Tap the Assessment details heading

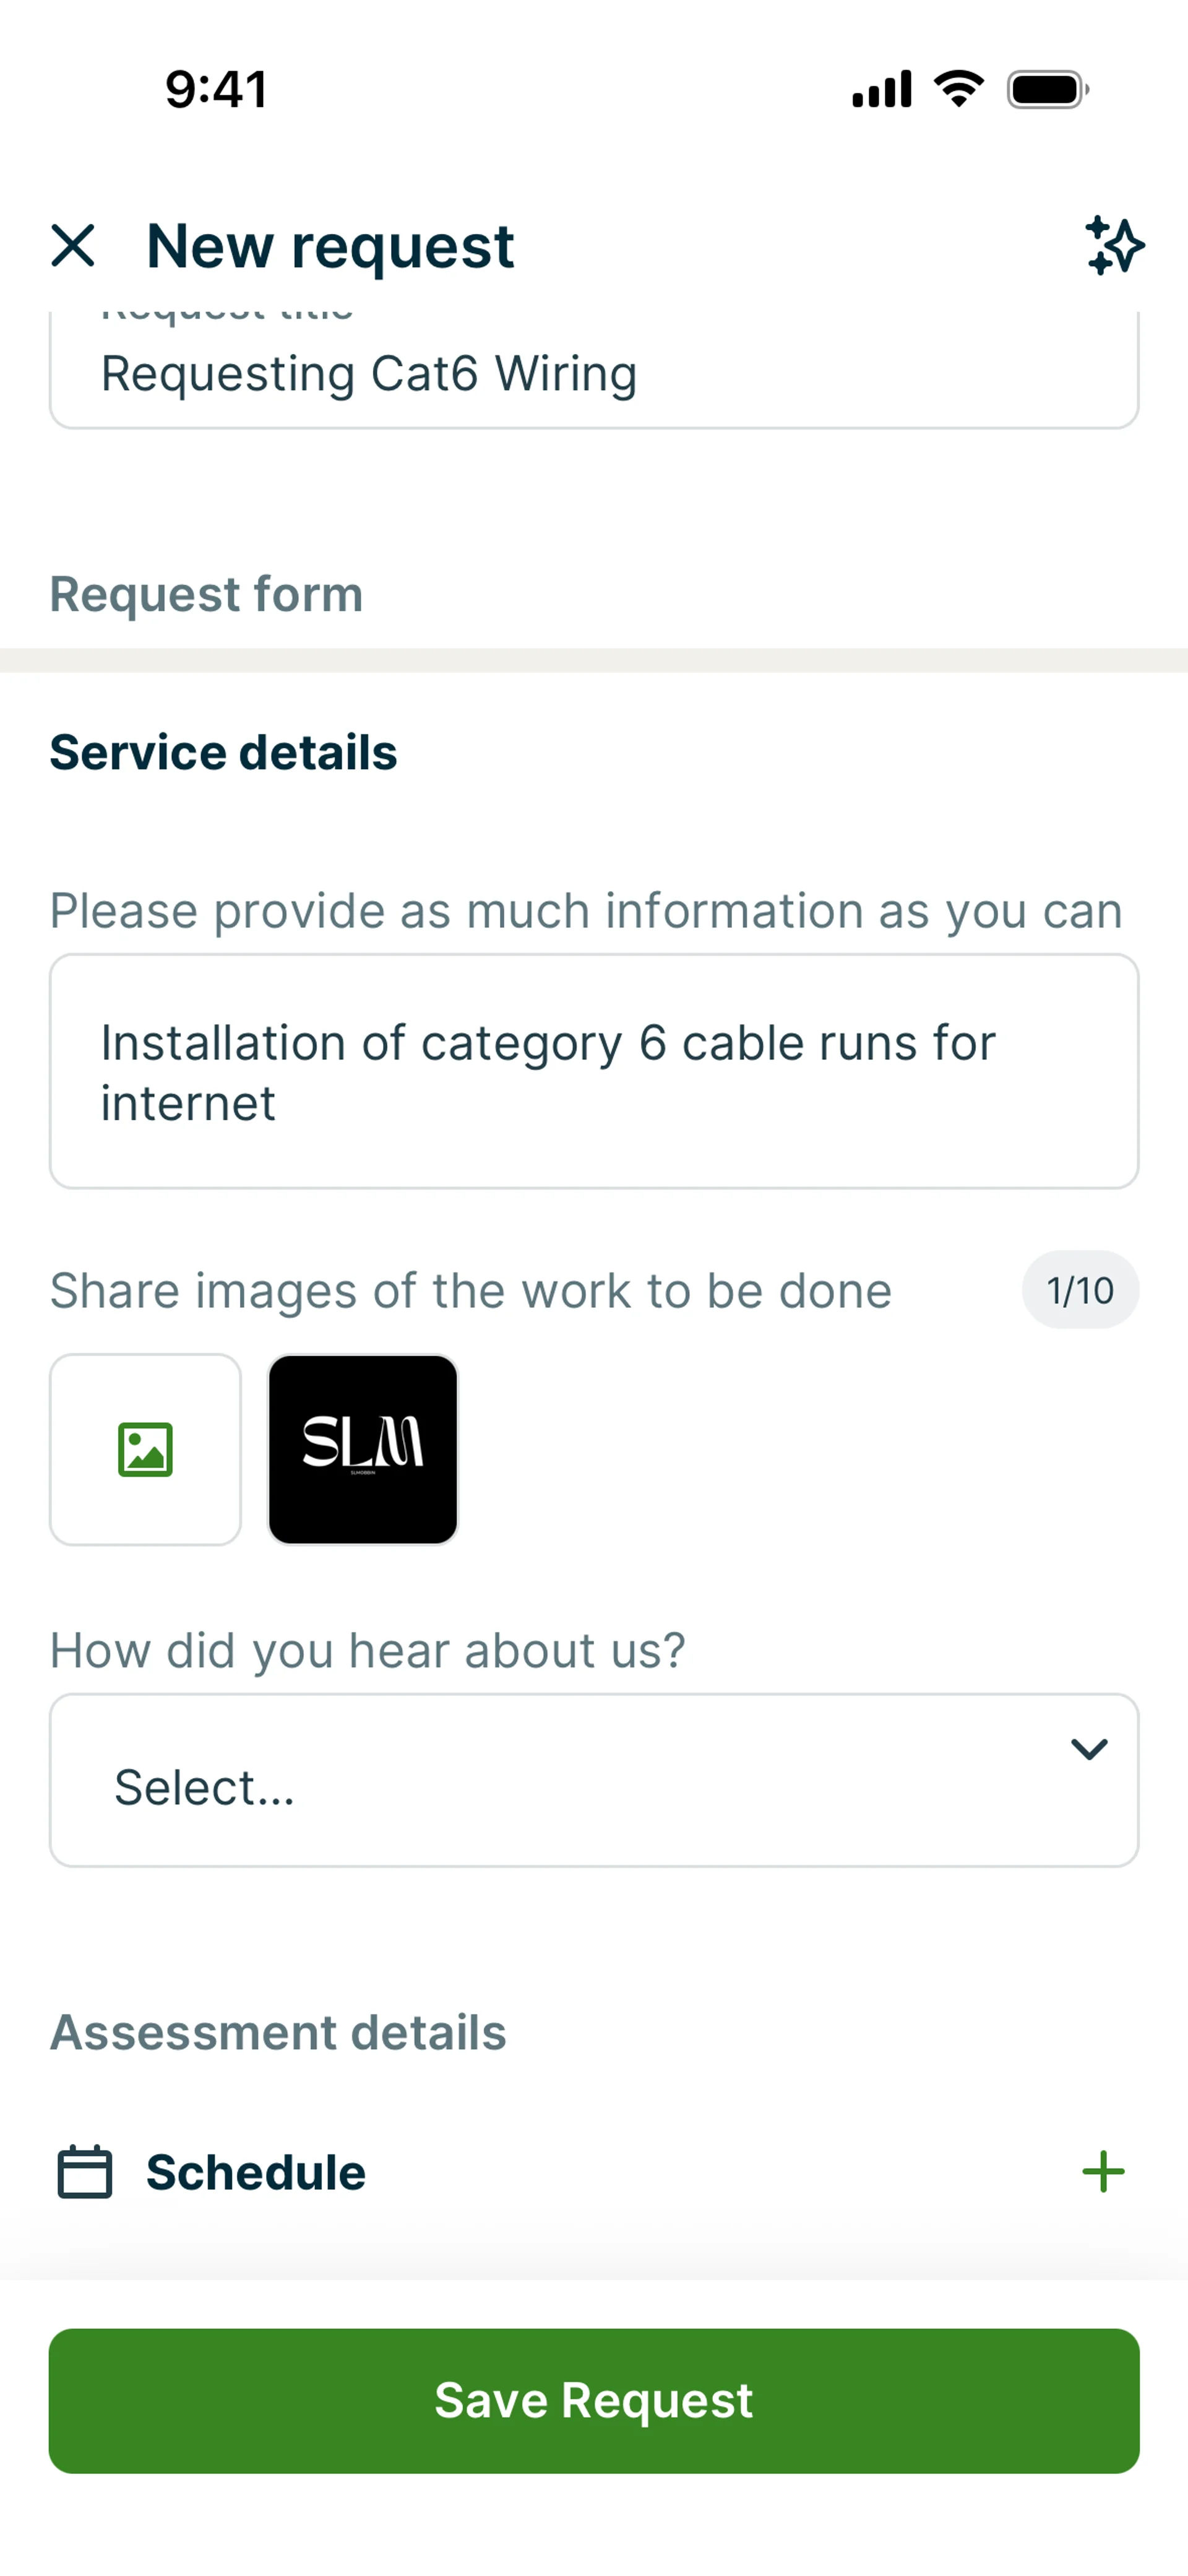(278, 2032)
